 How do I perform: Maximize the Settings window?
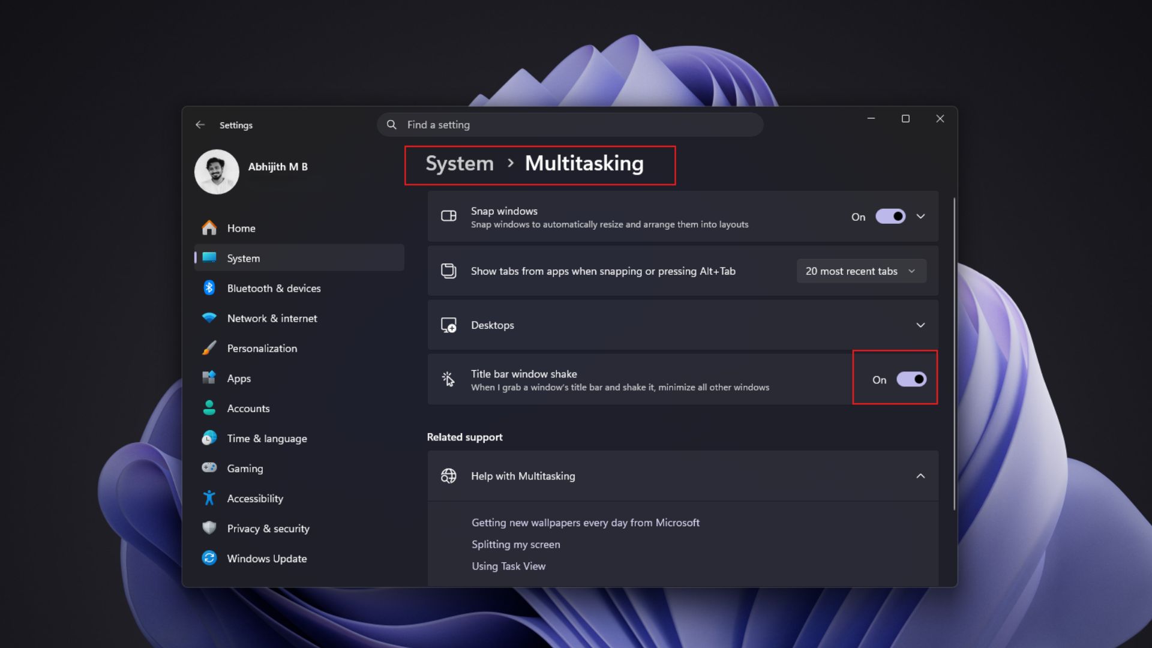[905, 119]
